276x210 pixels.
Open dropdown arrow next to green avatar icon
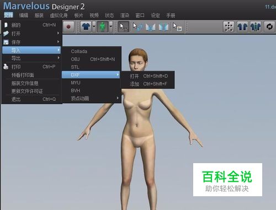click(111, 27)
